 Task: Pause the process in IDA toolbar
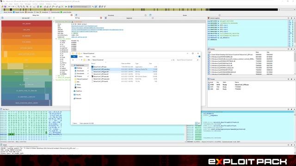[x=69, y=6]
